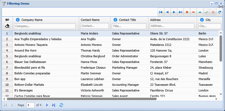Image resolution: width=225 pixels, height=111 pixels.
Task: Go to next page in paging bar
Action: 47,105
